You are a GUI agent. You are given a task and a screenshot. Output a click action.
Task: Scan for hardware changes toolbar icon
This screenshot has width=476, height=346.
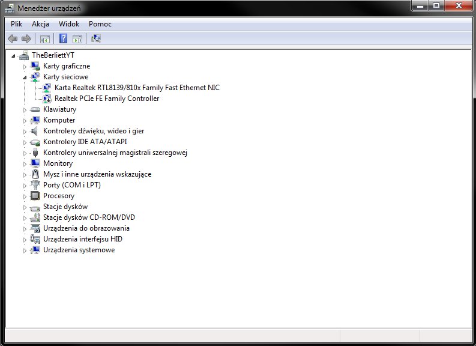(x=96, y=38)
